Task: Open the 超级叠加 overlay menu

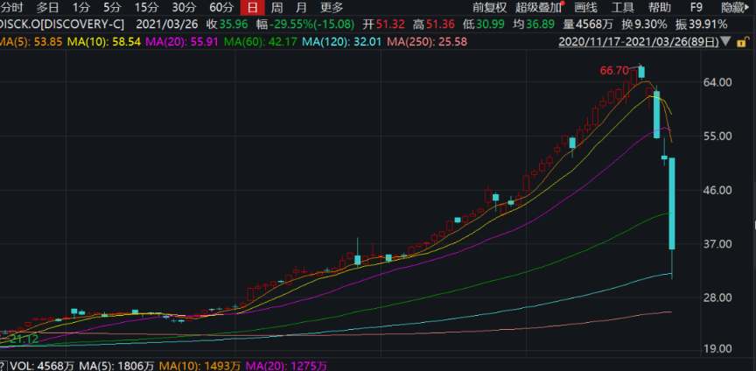Action: tap(539, 7)
